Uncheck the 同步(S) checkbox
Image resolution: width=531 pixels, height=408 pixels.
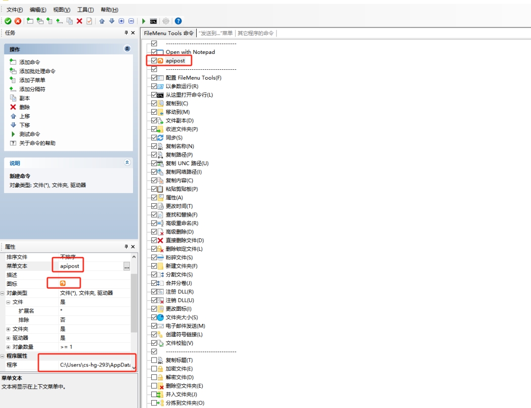tap(154, 137)
